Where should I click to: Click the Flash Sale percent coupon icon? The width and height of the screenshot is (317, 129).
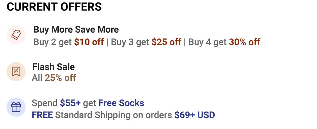pyautogui.click(x=16, y=72)
